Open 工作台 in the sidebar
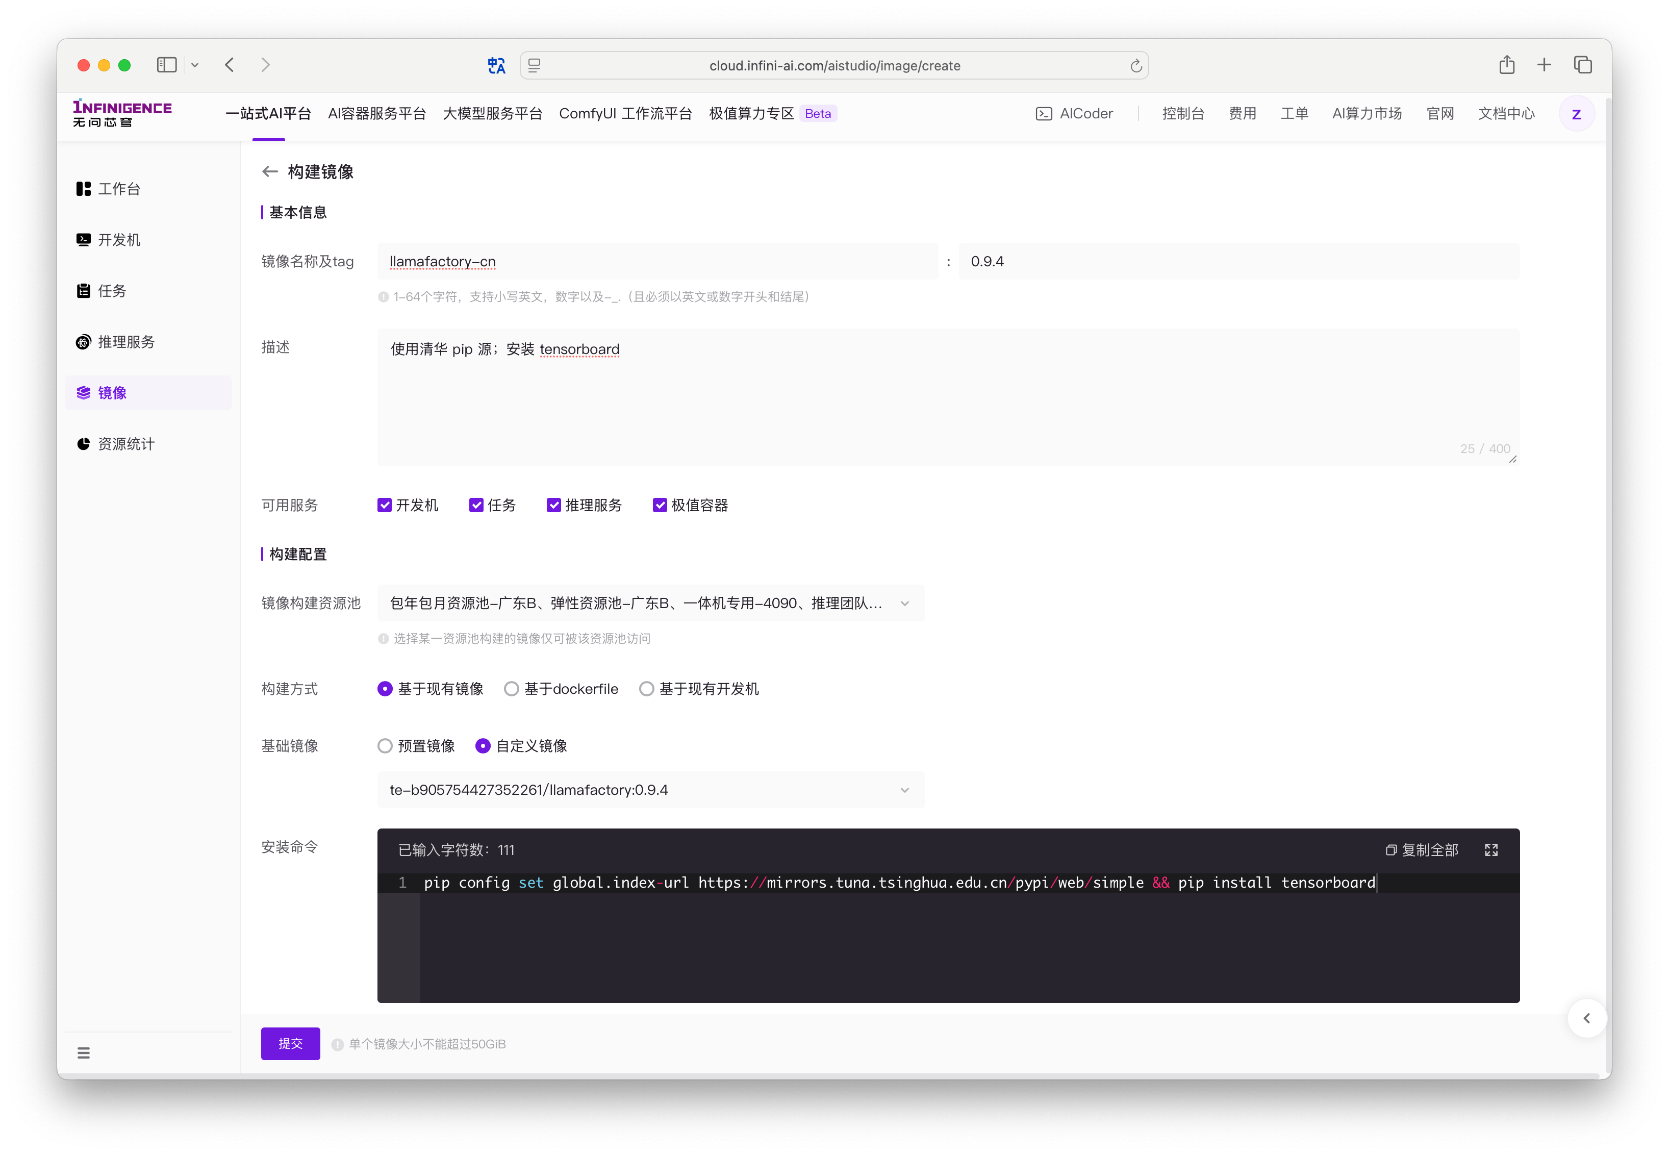This screenshot has width=1669, height=1155. tap(148, 189)
